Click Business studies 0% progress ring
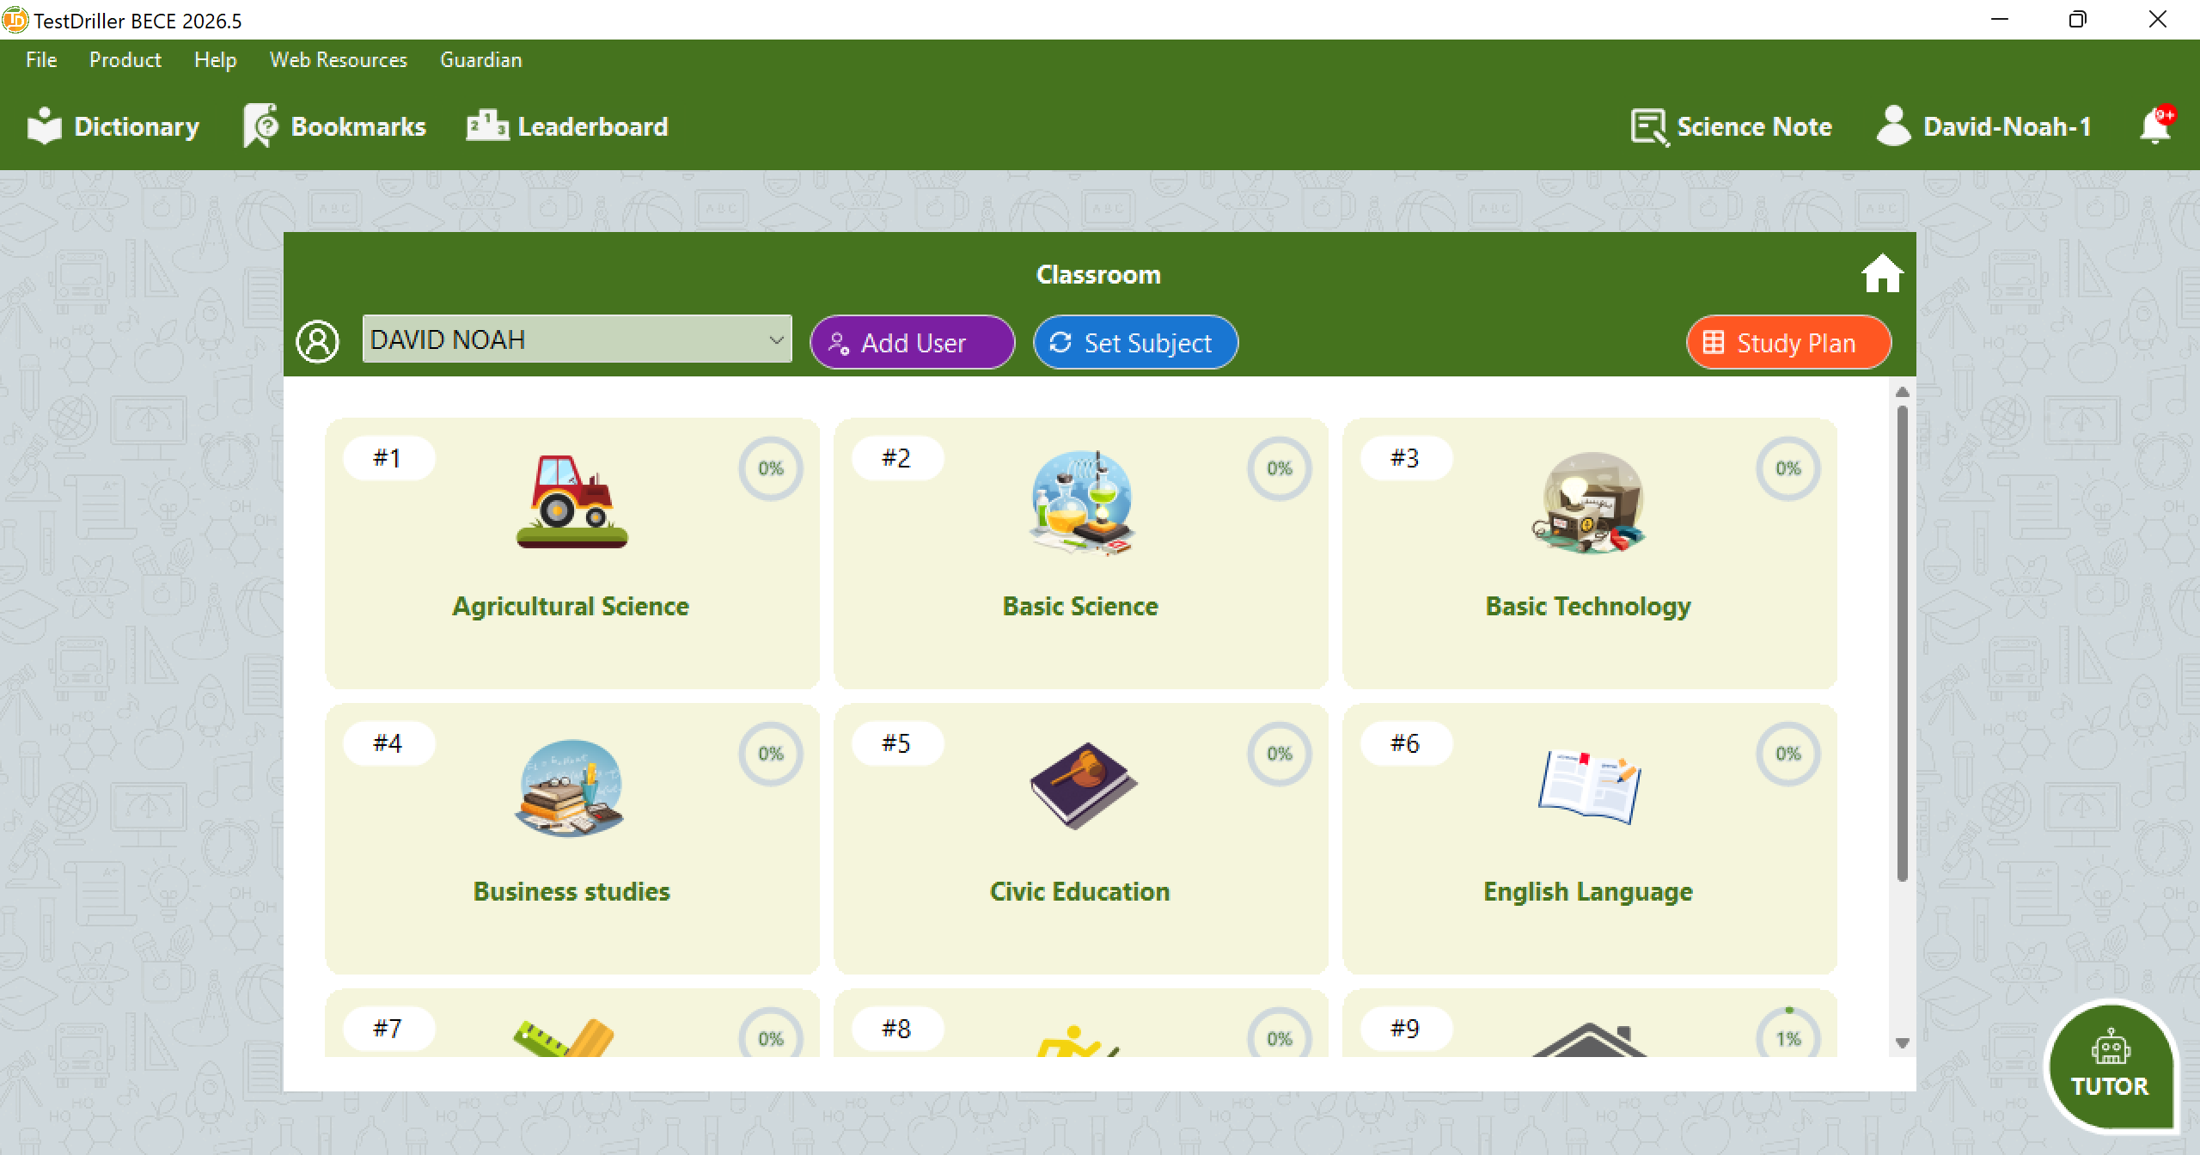 click(770, 754)
